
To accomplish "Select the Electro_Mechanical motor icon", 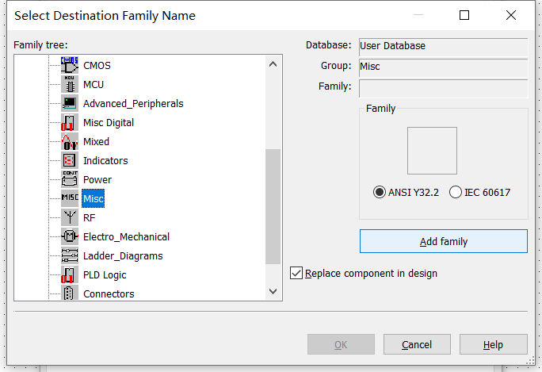I will coord(70,236).
